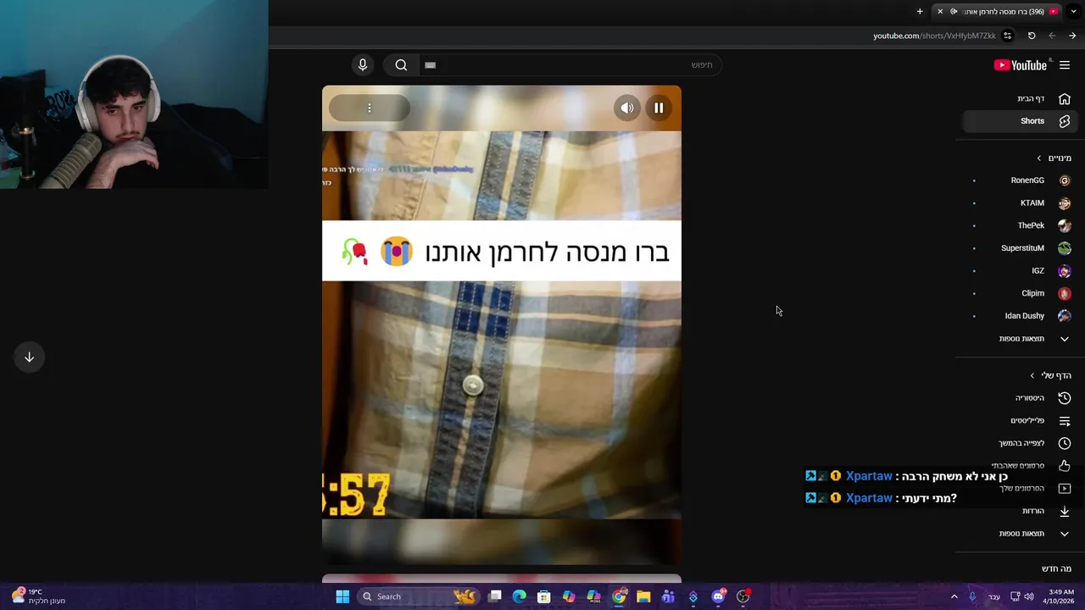Navigate forward with the browser arrow
The height and width of the screenshot is (610, 1085).
(1052, 36)
